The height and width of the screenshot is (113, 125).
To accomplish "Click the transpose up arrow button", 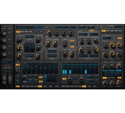I will pos(9,68).
